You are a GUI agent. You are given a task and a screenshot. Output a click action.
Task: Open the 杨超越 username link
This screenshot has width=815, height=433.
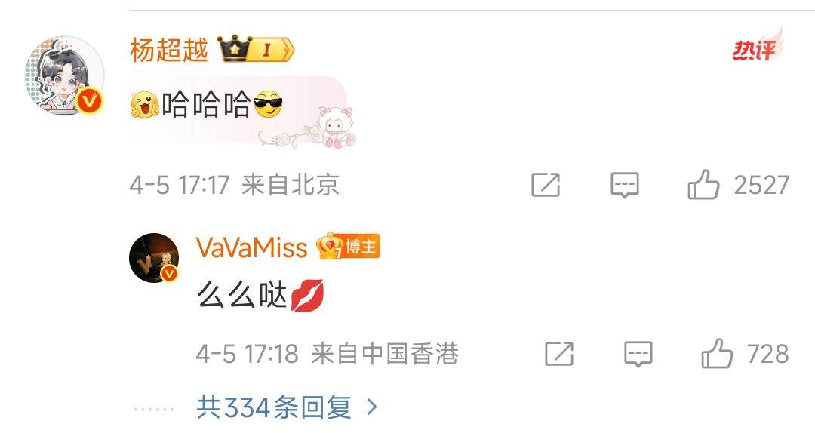click(x=169, y=50)
